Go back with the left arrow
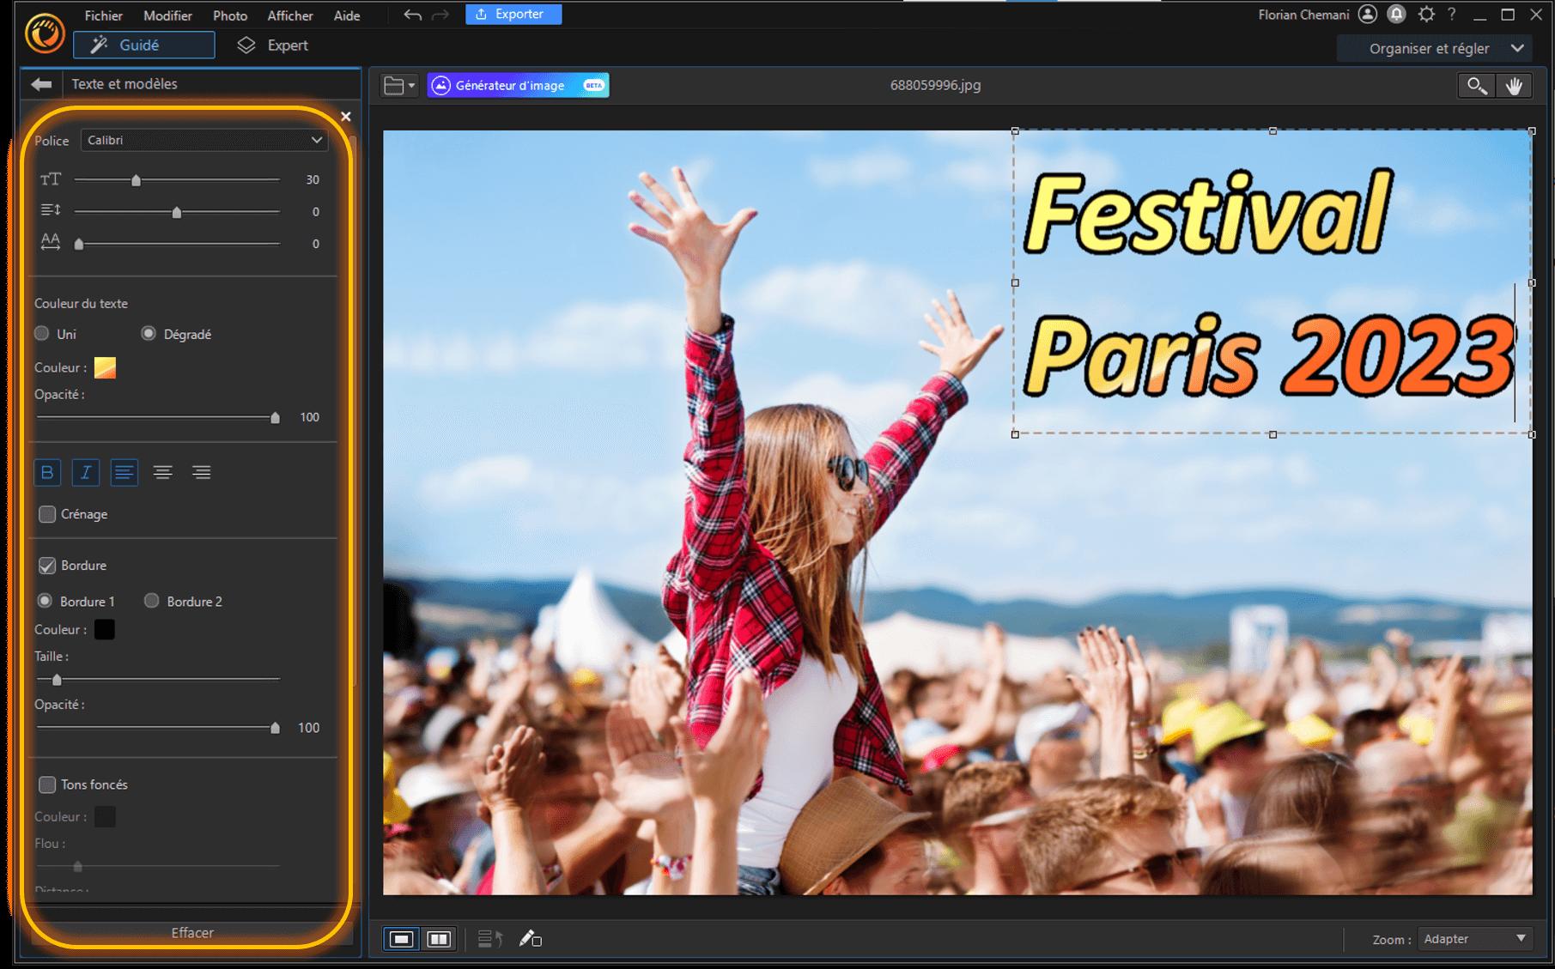This screenshot has height=969, width=1555. 41,84
